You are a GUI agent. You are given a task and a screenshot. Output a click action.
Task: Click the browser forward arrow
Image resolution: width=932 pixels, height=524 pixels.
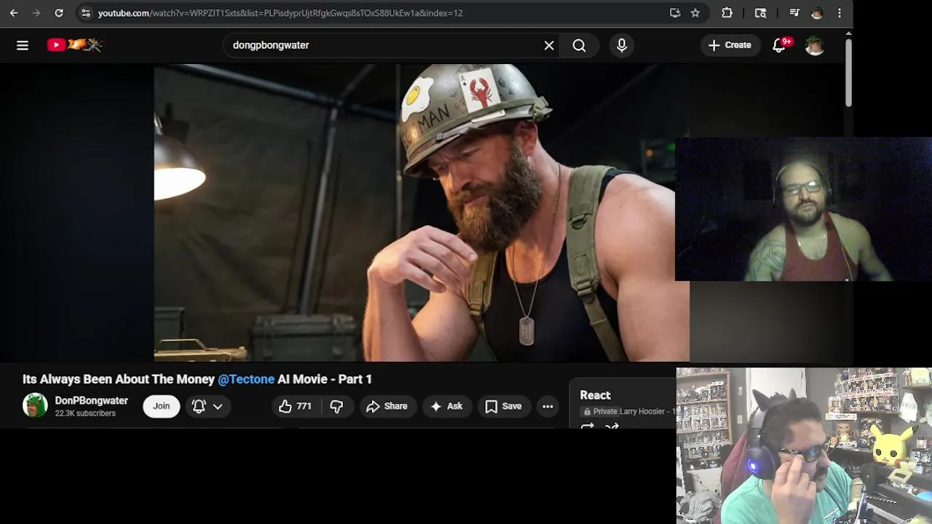point(36,13)
